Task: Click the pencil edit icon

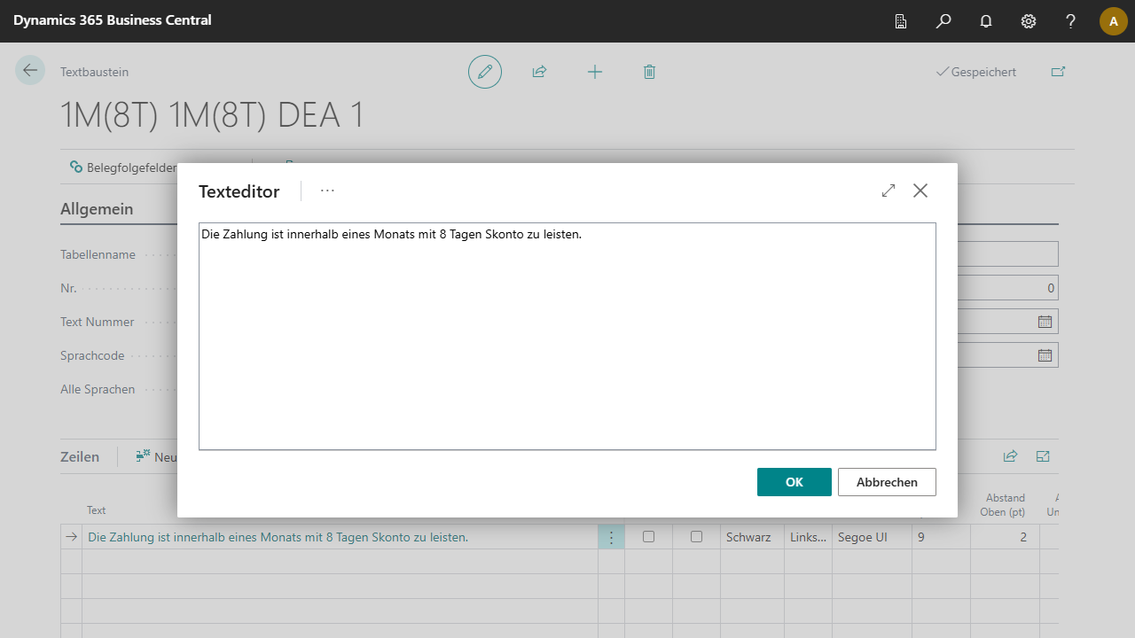Action: 485,72
